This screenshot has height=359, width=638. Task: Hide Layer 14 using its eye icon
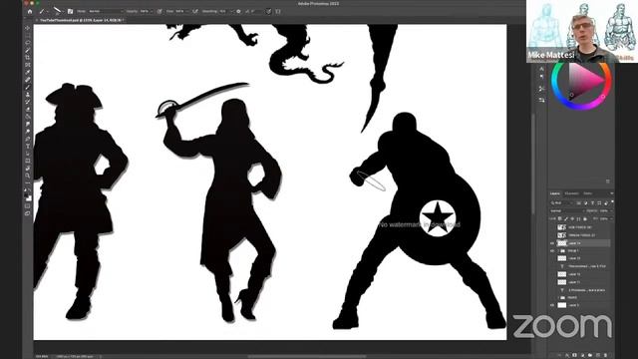(x=552, y=243)
